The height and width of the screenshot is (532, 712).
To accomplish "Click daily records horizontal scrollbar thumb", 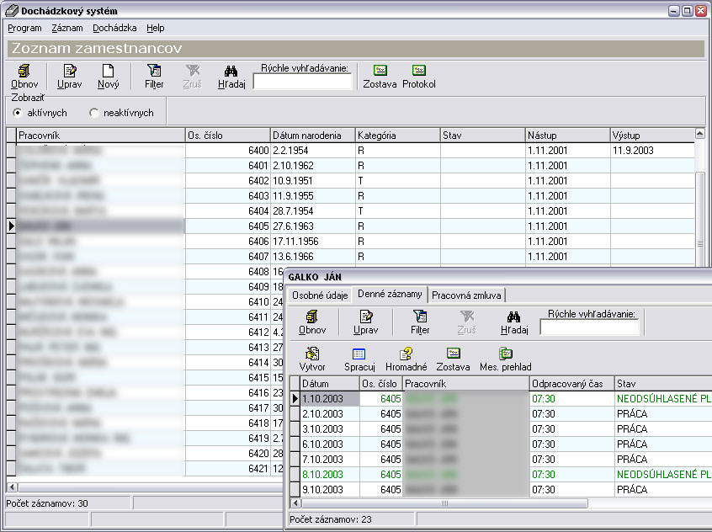I will point(445,503).
